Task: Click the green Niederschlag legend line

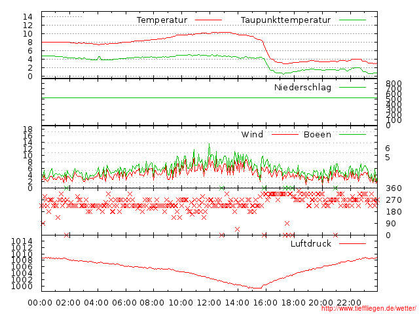Action: pyautogui.click(x=352, y=87)
